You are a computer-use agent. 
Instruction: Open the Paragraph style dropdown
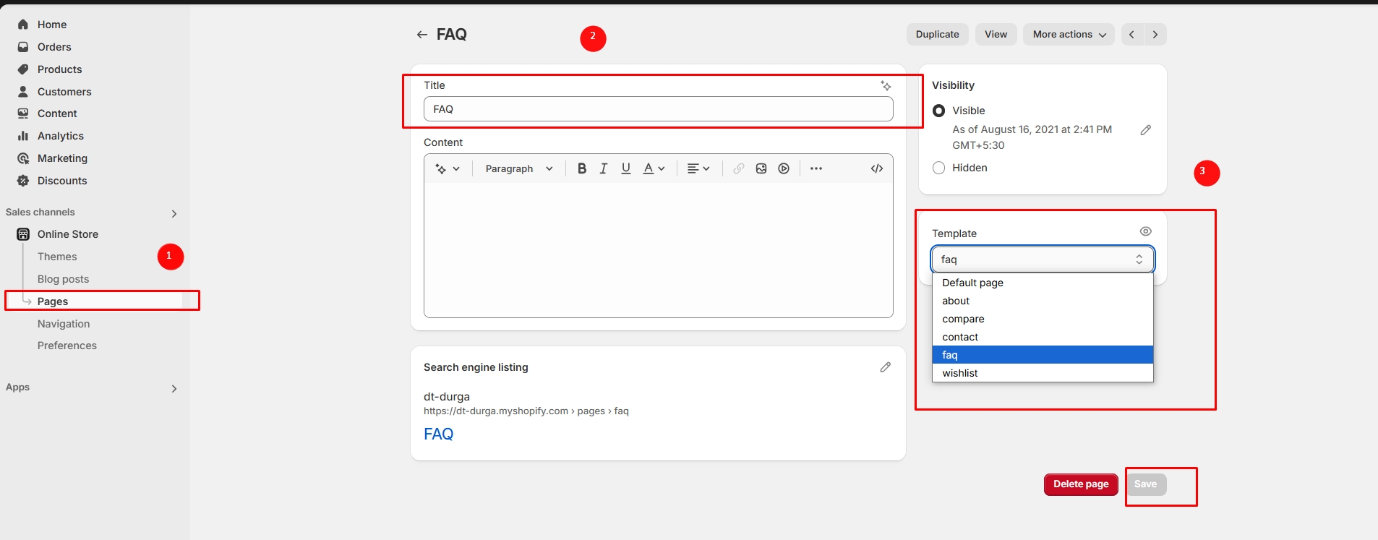tap(518, 168)
